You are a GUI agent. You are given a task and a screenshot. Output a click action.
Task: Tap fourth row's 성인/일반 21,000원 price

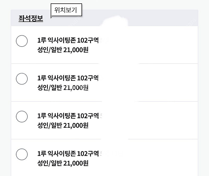(63, 163)
